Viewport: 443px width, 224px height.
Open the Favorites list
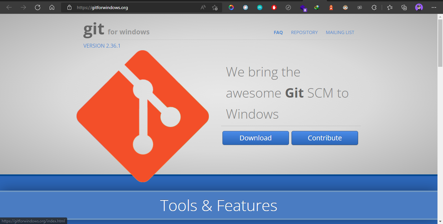click(390, 7)
